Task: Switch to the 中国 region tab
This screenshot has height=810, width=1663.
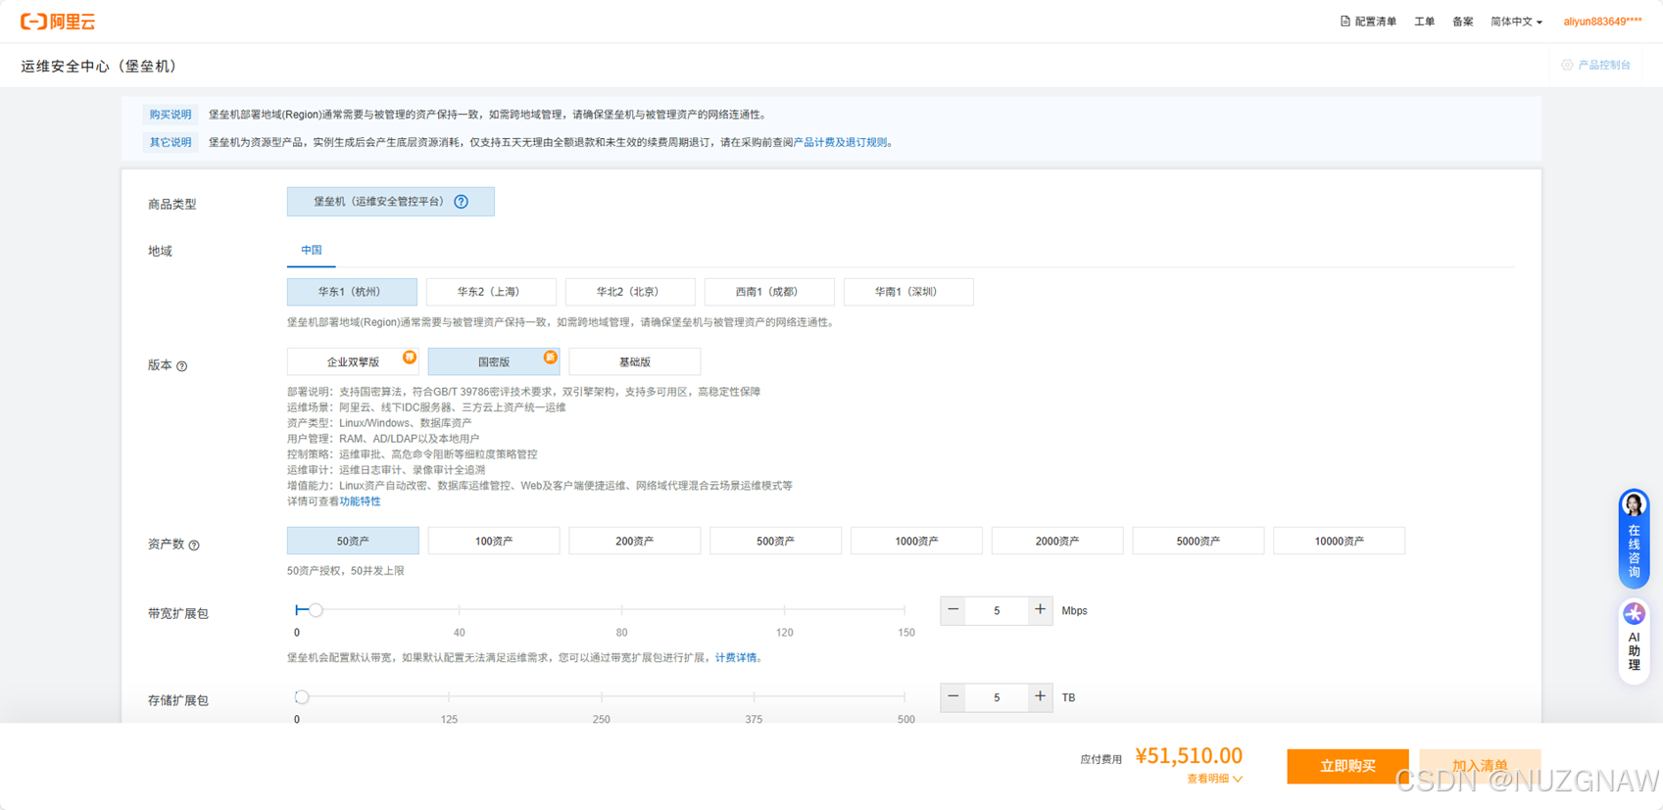Action: 312,251
